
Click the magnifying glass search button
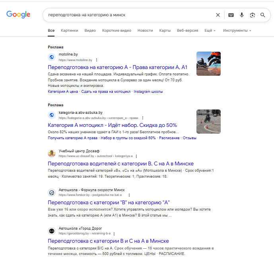pos(262,15)
